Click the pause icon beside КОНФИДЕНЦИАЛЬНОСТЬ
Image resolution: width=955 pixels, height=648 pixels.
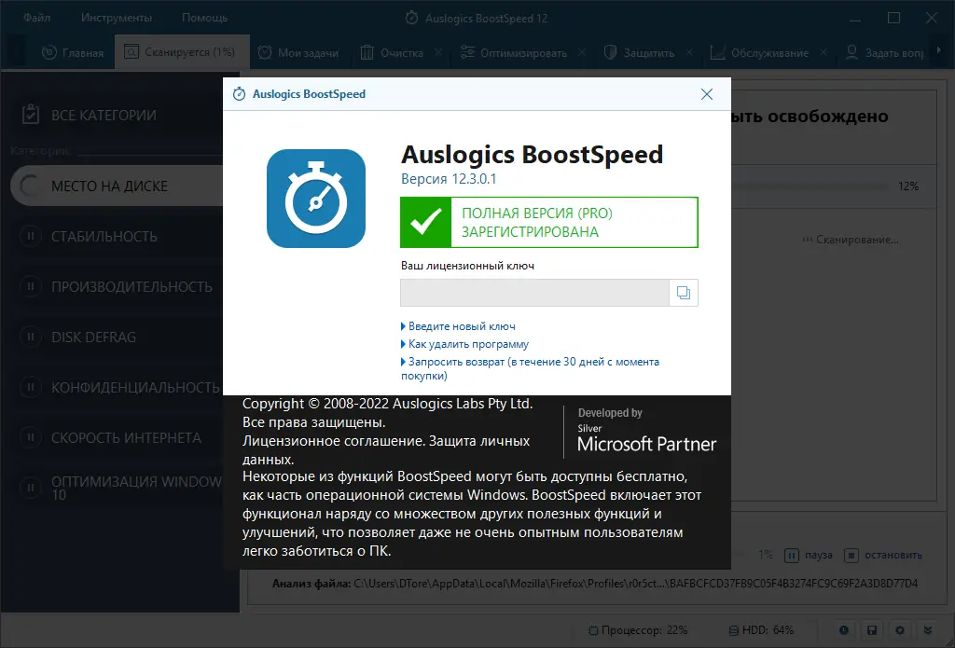pyautogui.click(x=30, y=387)
